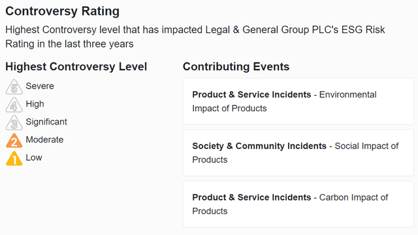Click the yellow Low level 1 triangle
This screenshot has width=418, height=235.
point(14,158)
